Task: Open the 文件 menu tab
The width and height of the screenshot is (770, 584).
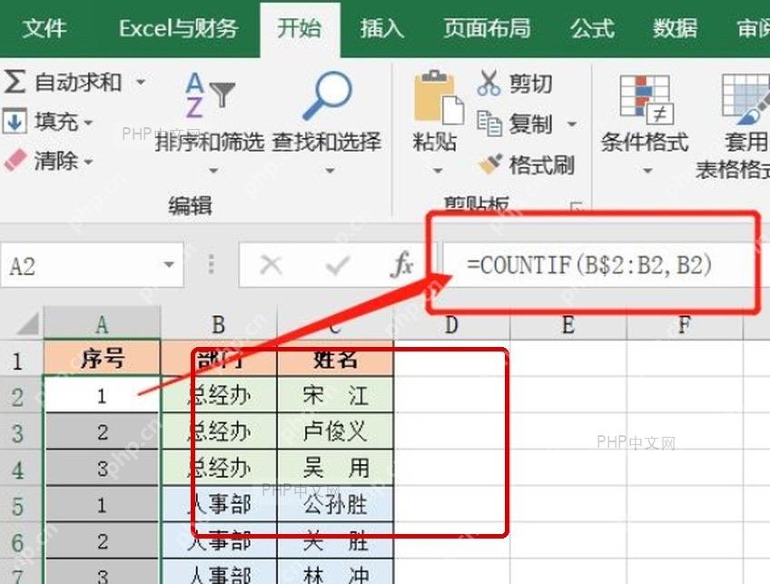Action: 44,28
